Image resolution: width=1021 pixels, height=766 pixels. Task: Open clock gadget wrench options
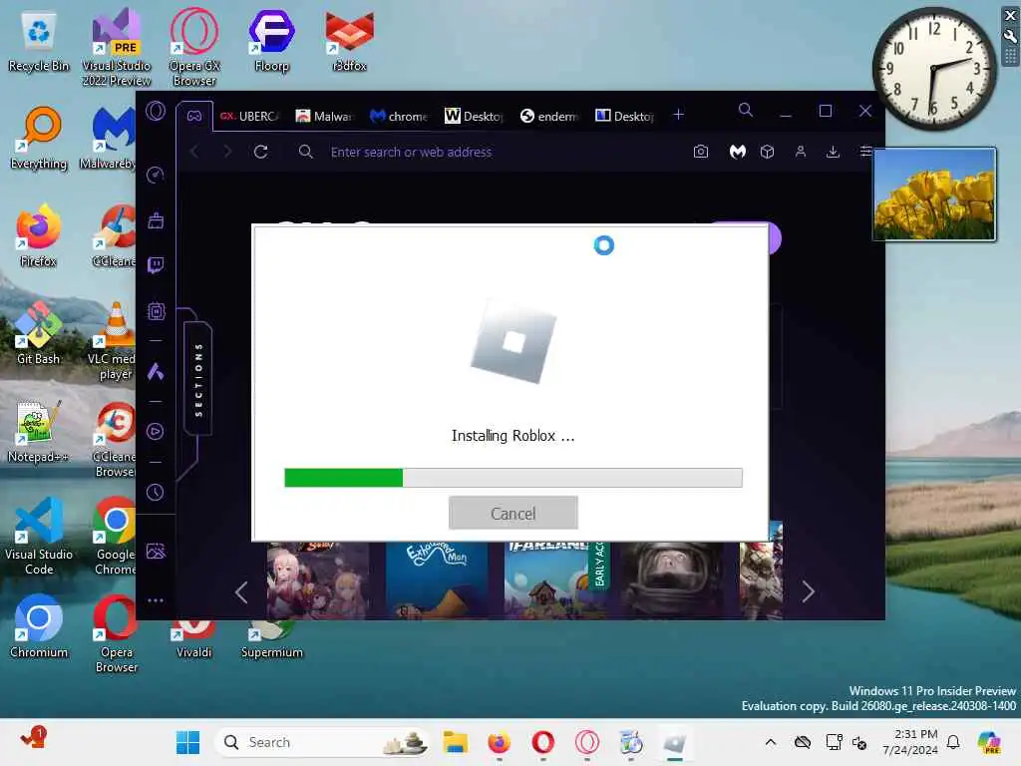1010,37
